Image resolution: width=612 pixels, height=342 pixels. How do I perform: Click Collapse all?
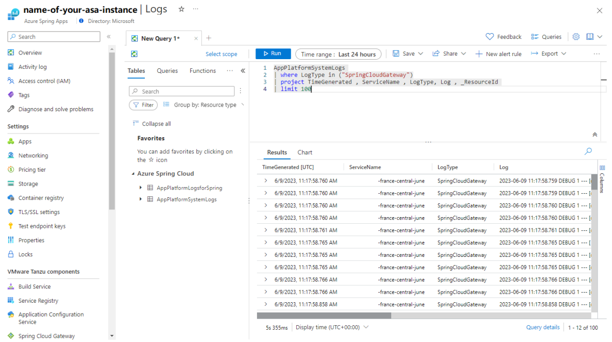pyautogui.click(x=151, y=124)
